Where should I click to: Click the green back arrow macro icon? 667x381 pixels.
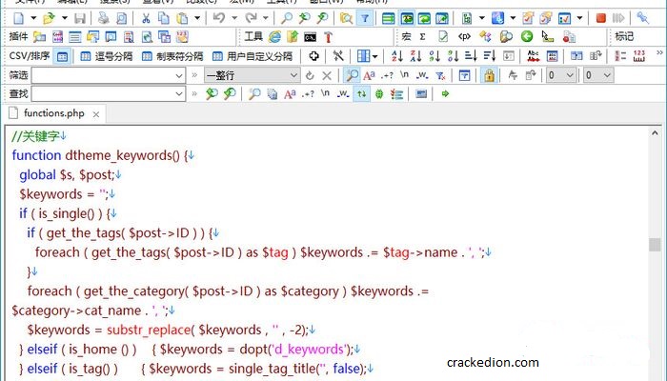(527, 37)
